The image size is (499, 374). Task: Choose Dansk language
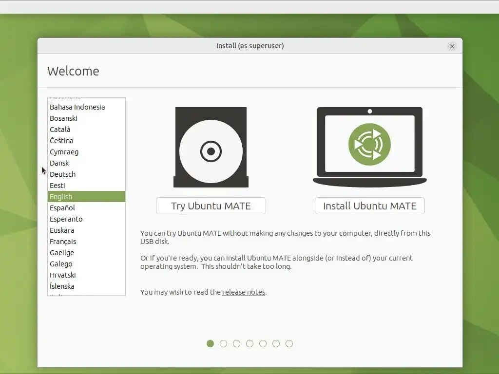(86, 163)
